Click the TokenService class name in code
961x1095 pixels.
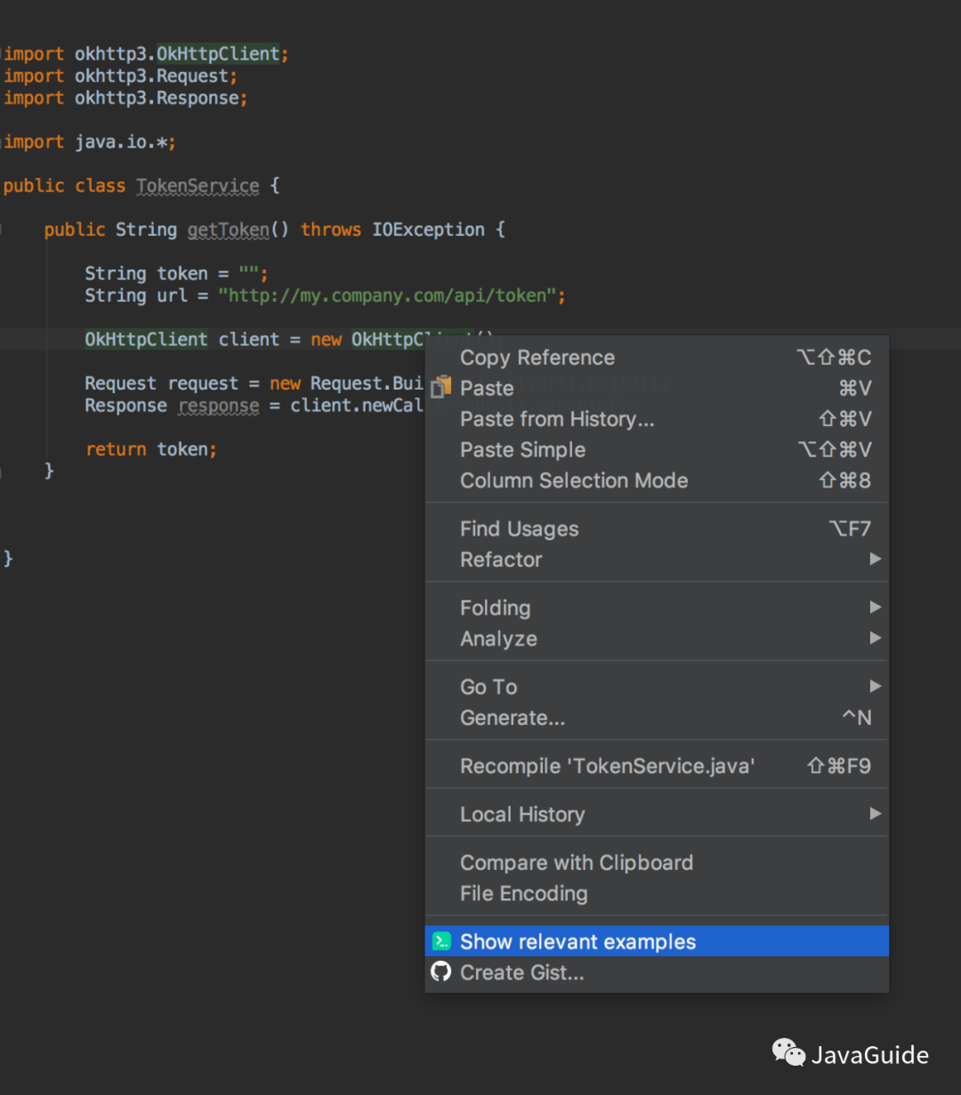coord(198,186)
